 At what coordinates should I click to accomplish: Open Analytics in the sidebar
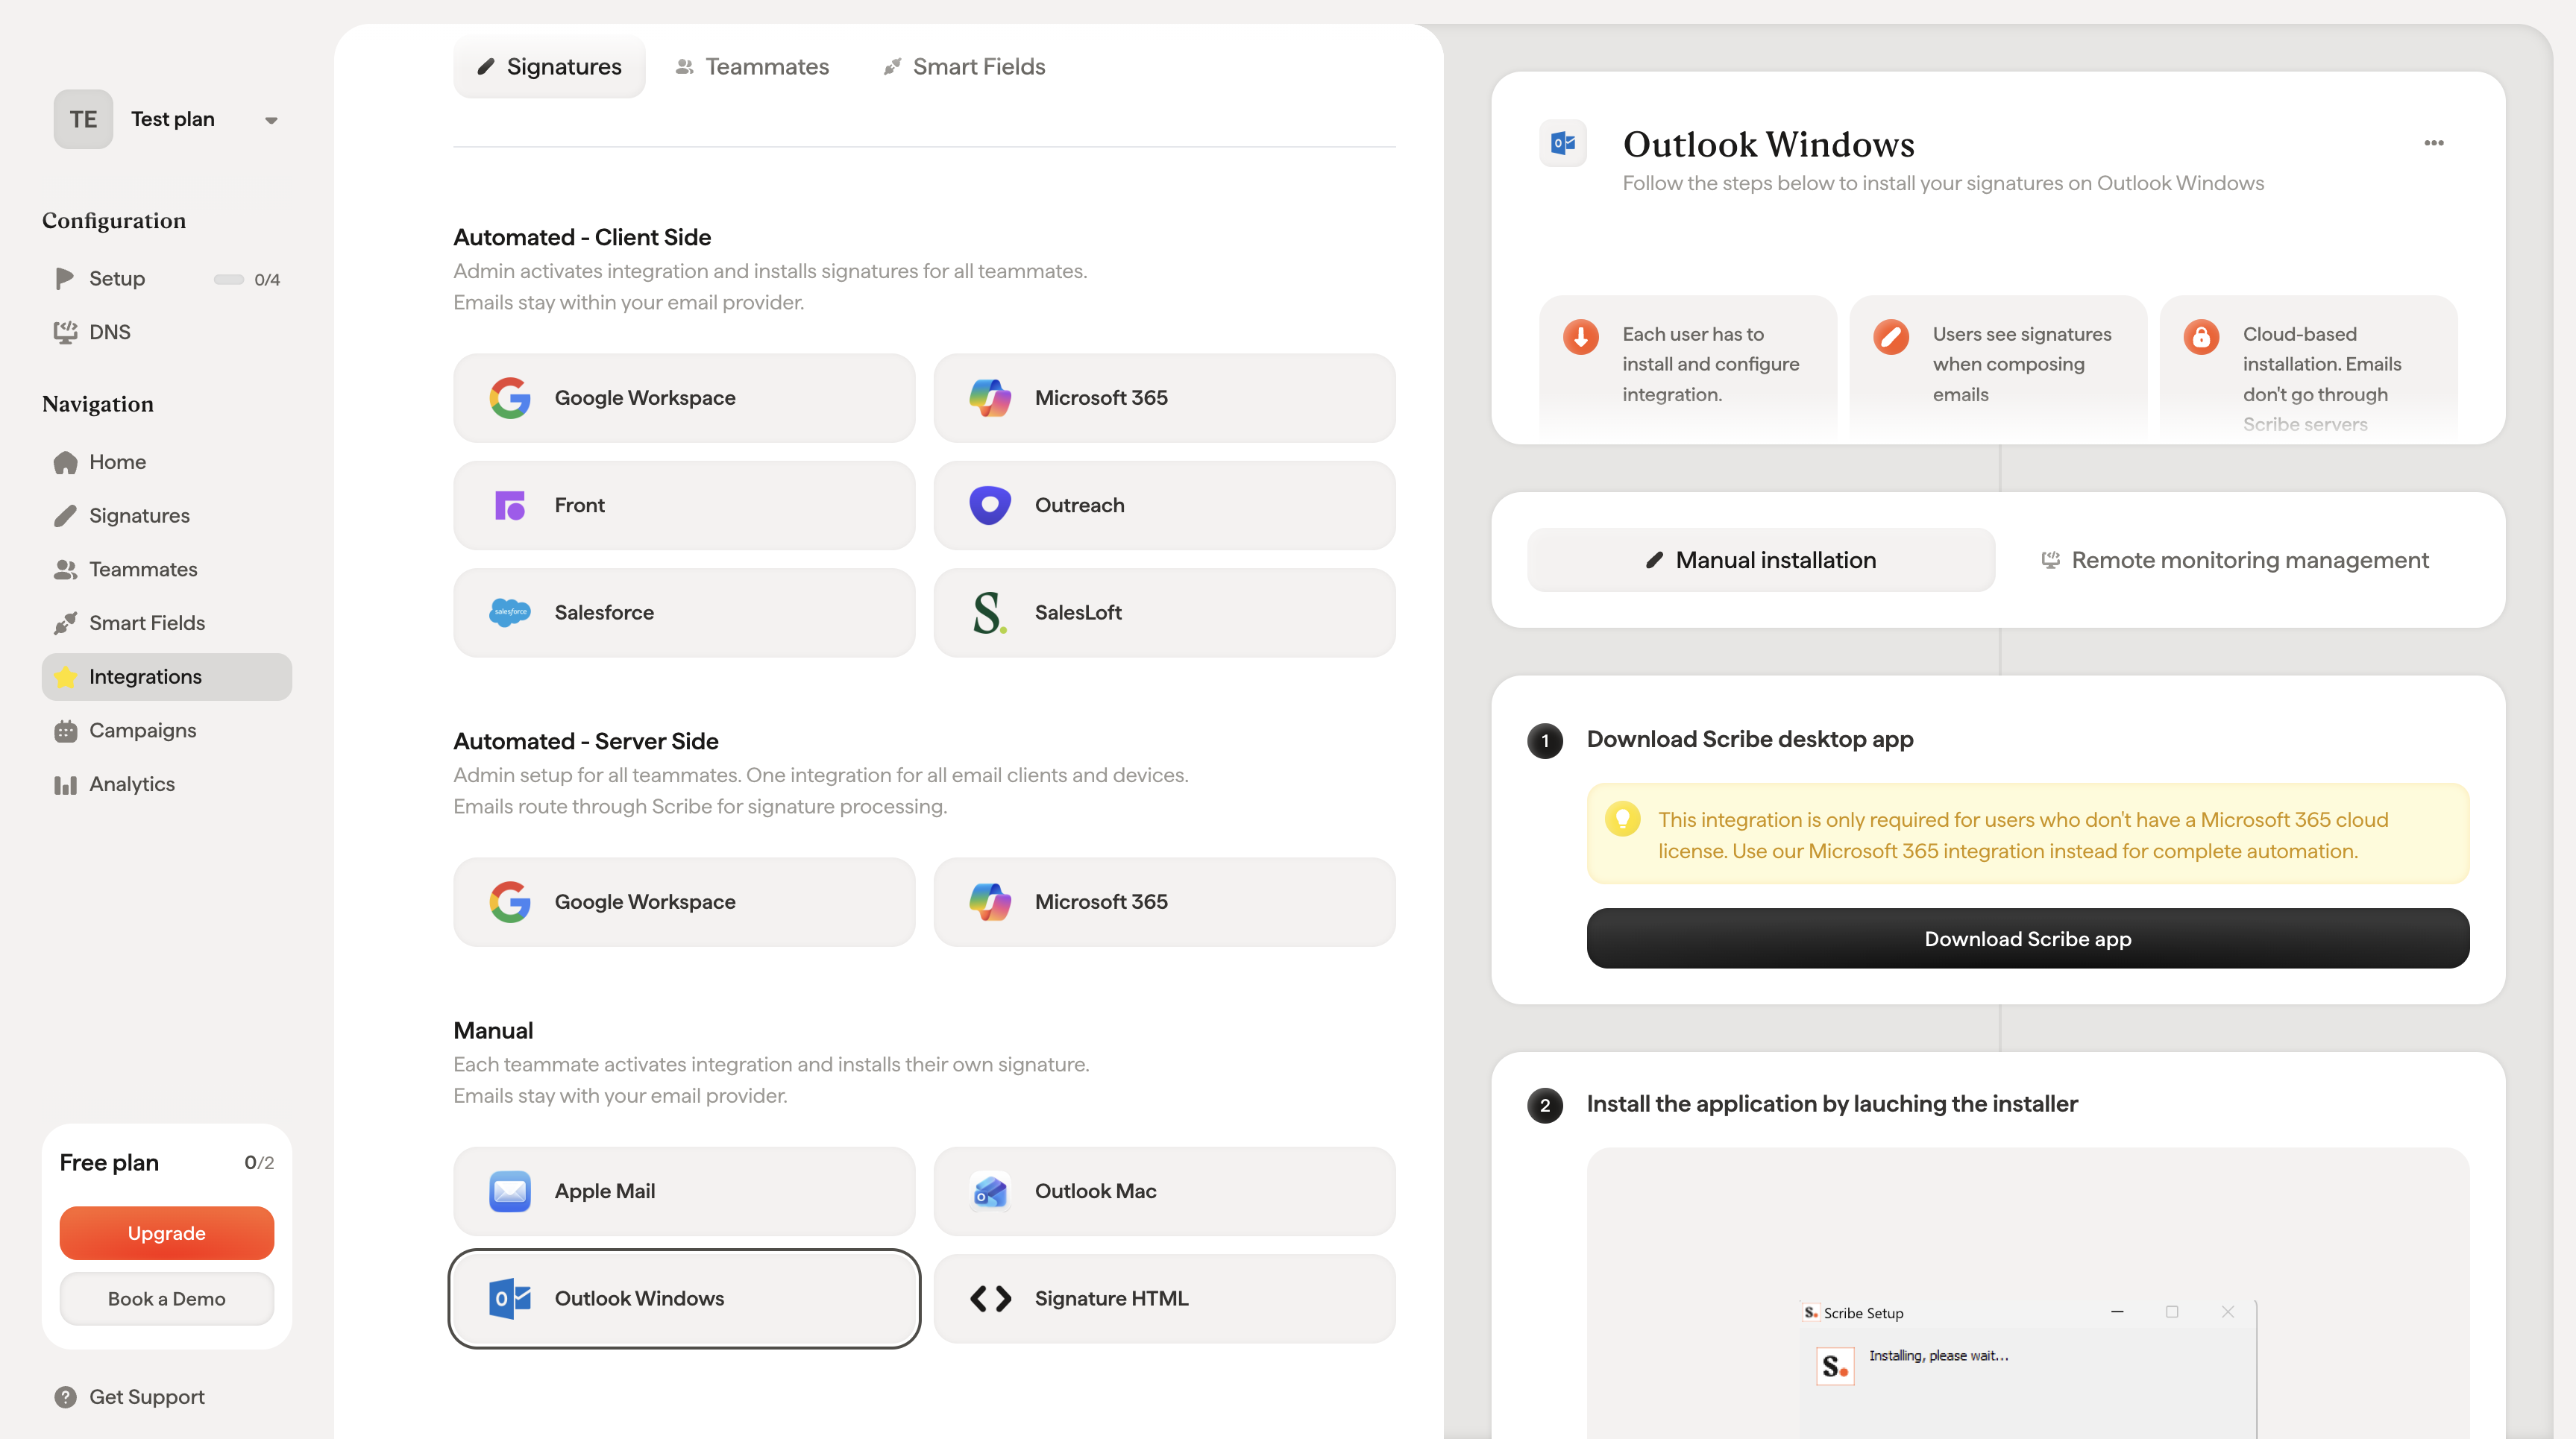(167, 784)
